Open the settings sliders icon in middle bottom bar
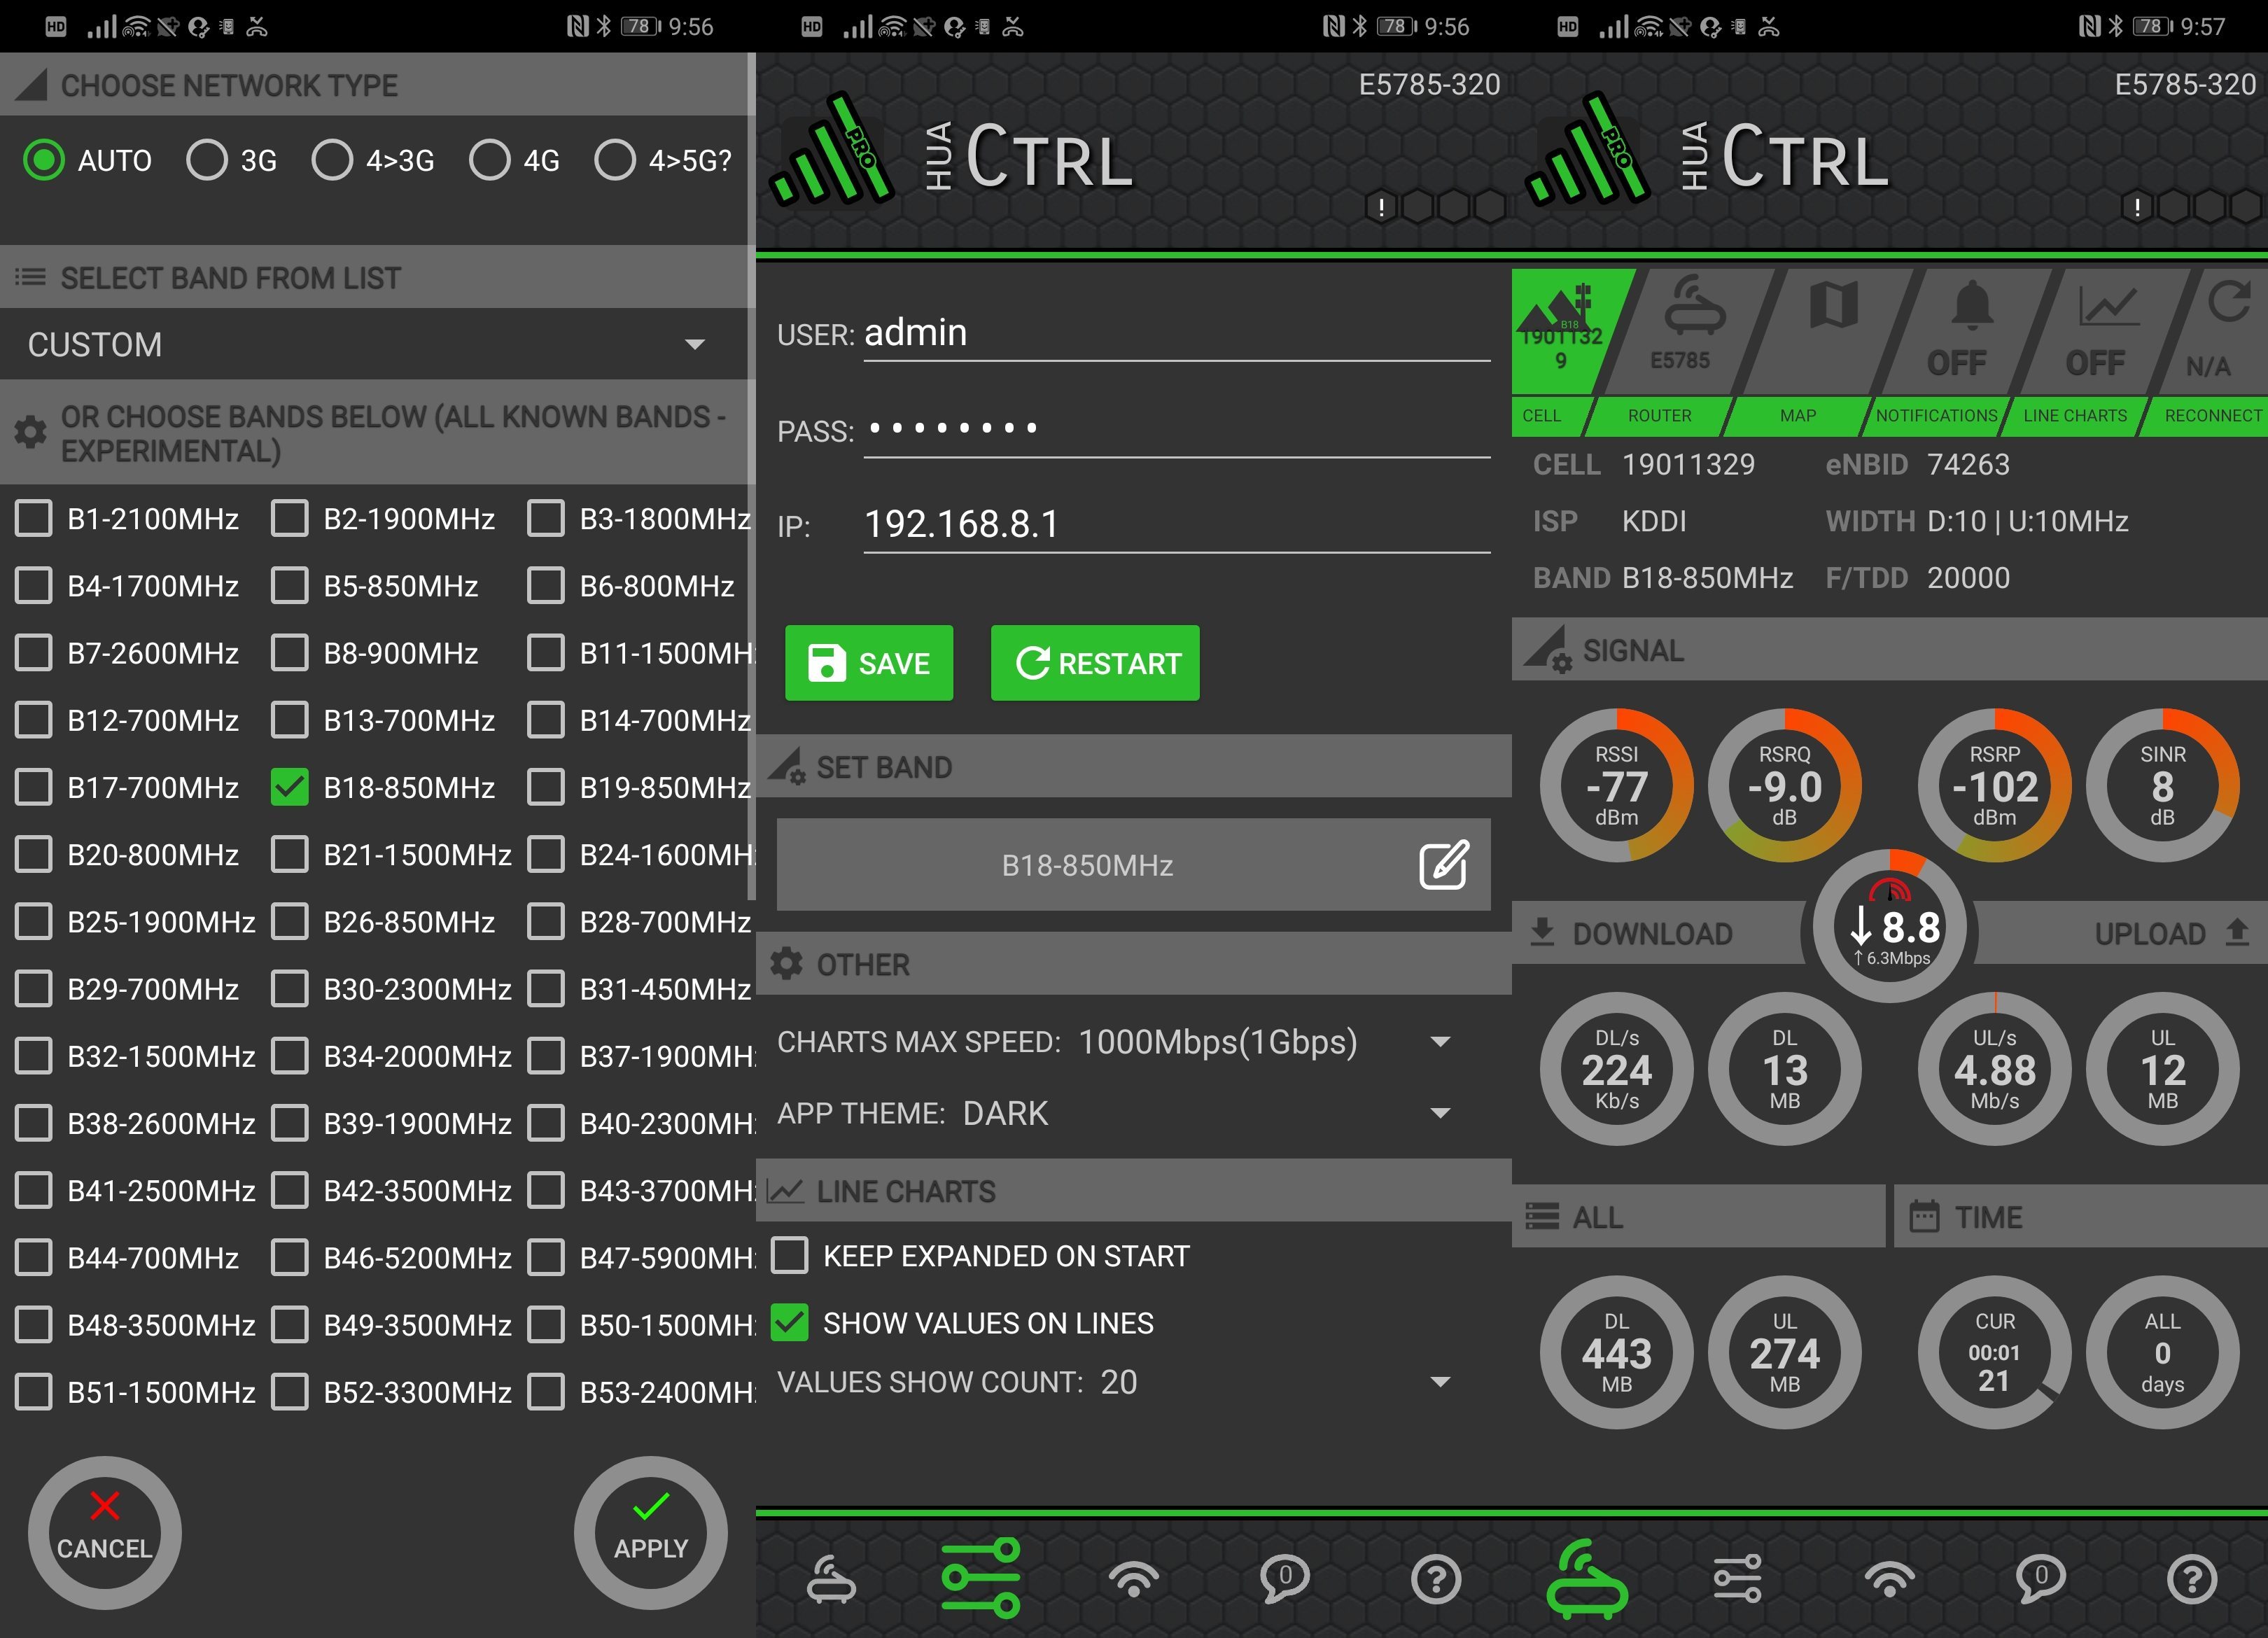 pos(981,1577)
